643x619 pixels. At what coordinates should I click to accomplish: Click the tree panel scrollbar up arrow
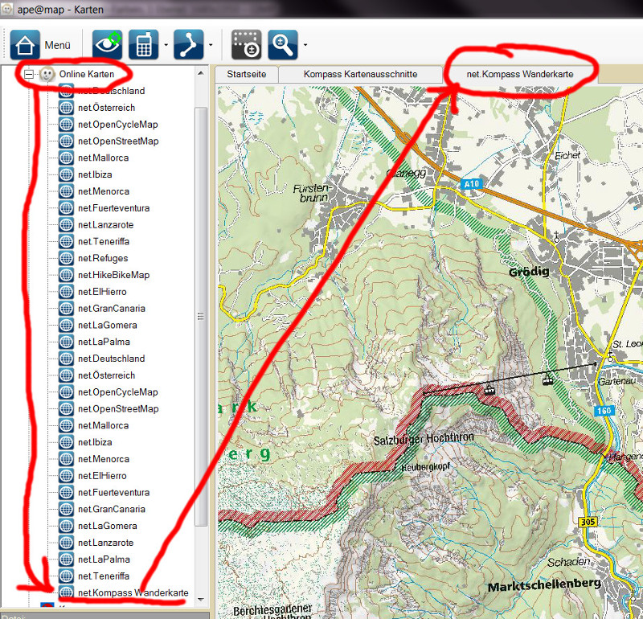202,74
